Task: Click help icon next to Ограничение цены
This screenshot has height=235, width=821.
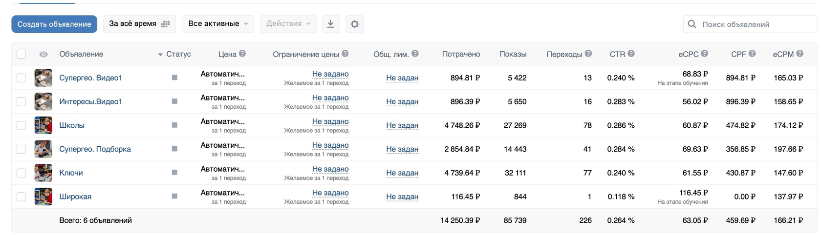Action: (345, 54)
